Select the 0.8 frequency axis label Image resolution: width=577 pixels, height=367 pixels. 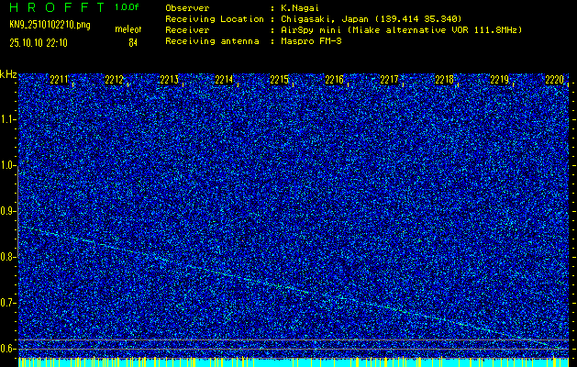click(8, 257)
